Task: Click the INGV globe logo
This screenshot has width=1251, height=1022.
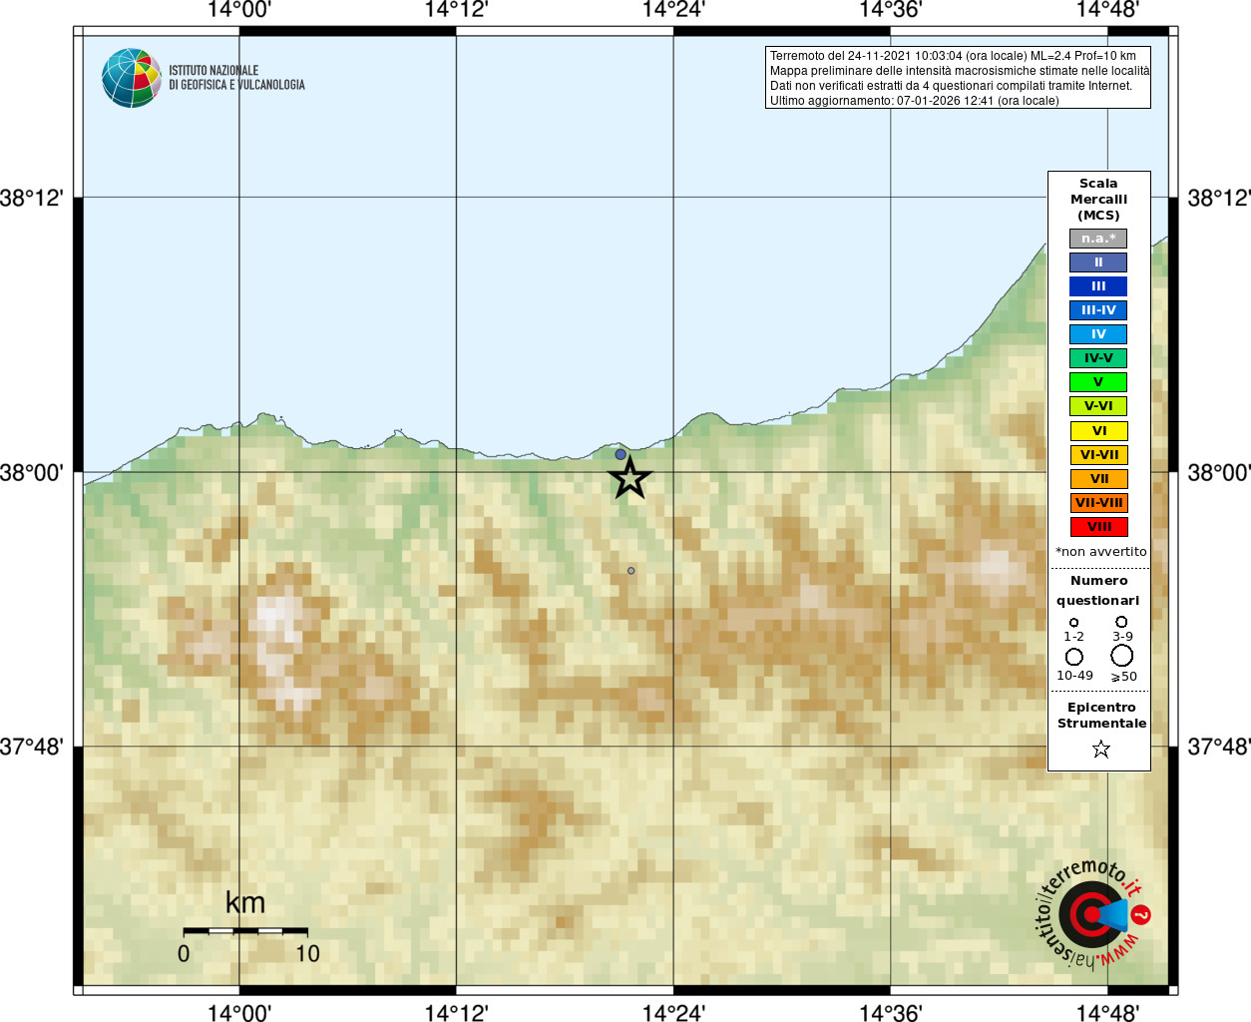Action: point(132,78)
